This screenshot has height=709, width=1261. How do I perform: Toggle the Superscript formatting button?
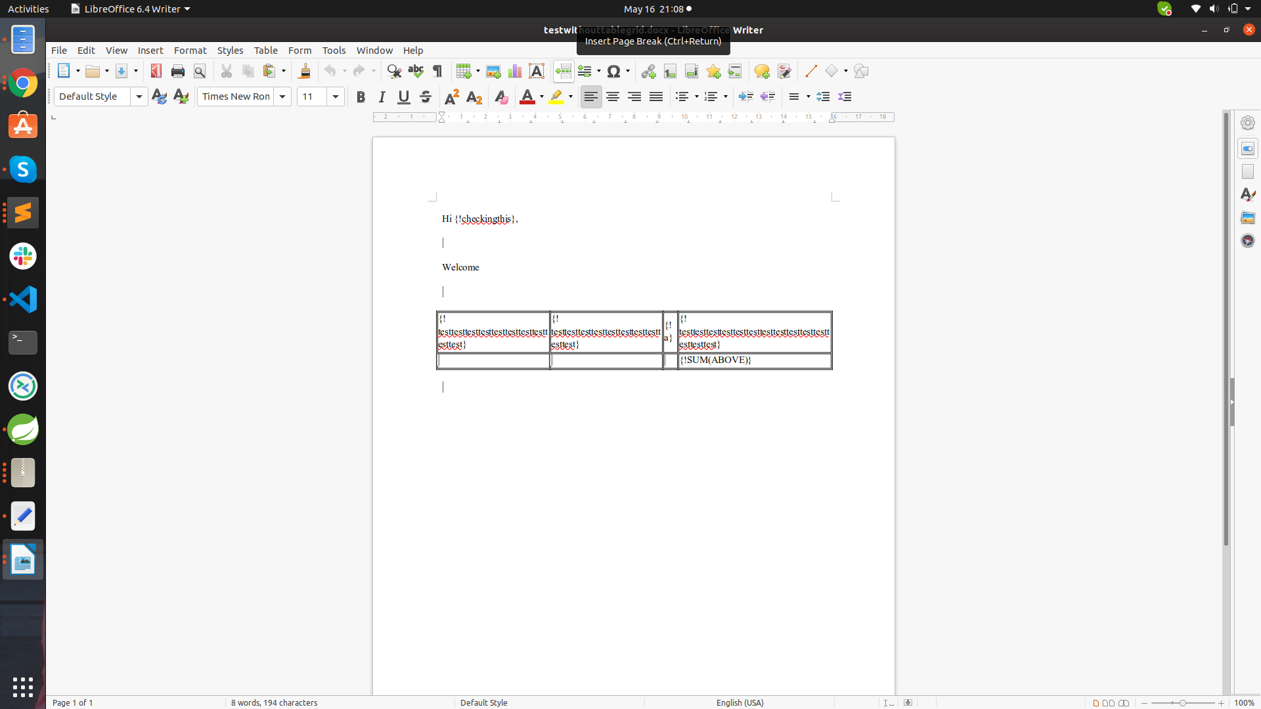(451, 96)
